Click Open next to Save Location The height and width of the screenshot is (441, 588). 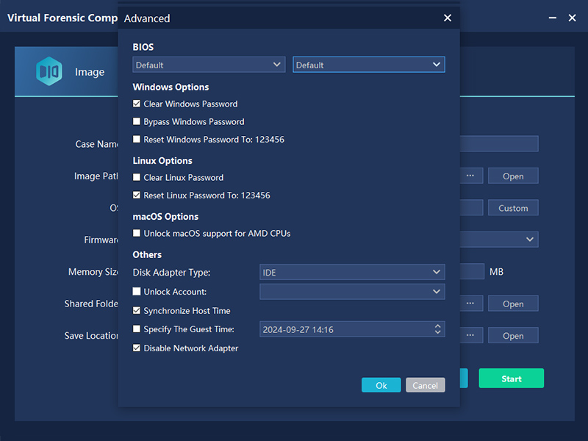click(x=513, y=336)
